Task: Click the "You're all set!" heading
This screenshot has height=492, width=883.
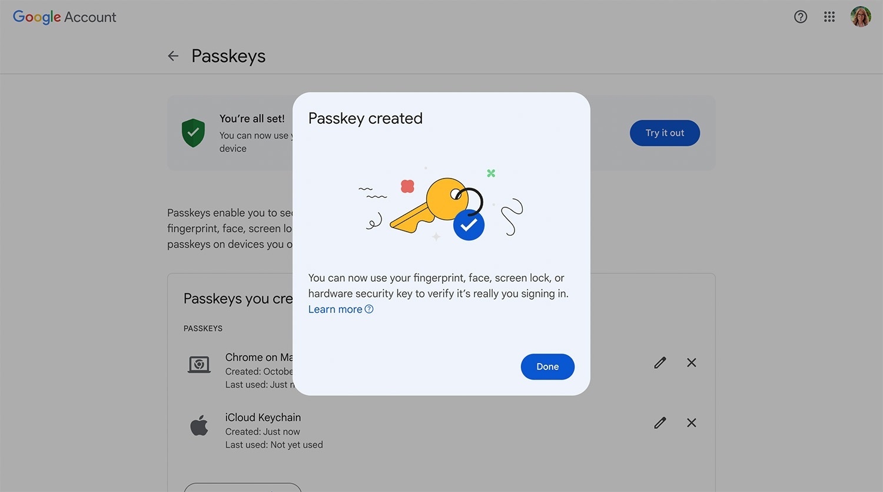Action: pyautogui.click(x=252, y=118)
